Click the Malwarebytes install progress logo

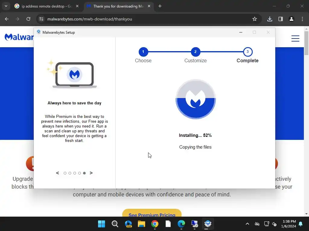coord(196,99)
